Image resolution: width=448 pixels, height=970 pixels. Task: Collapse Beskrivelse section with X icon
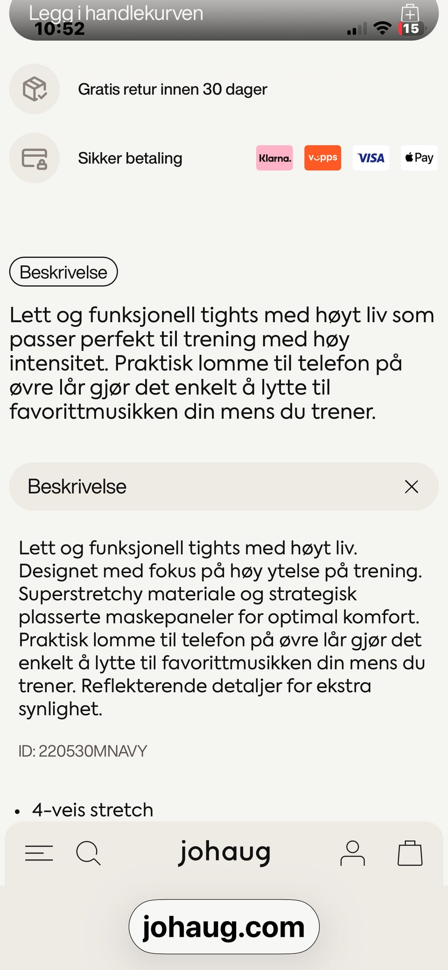pyautogui.click(x=411, y=486)
